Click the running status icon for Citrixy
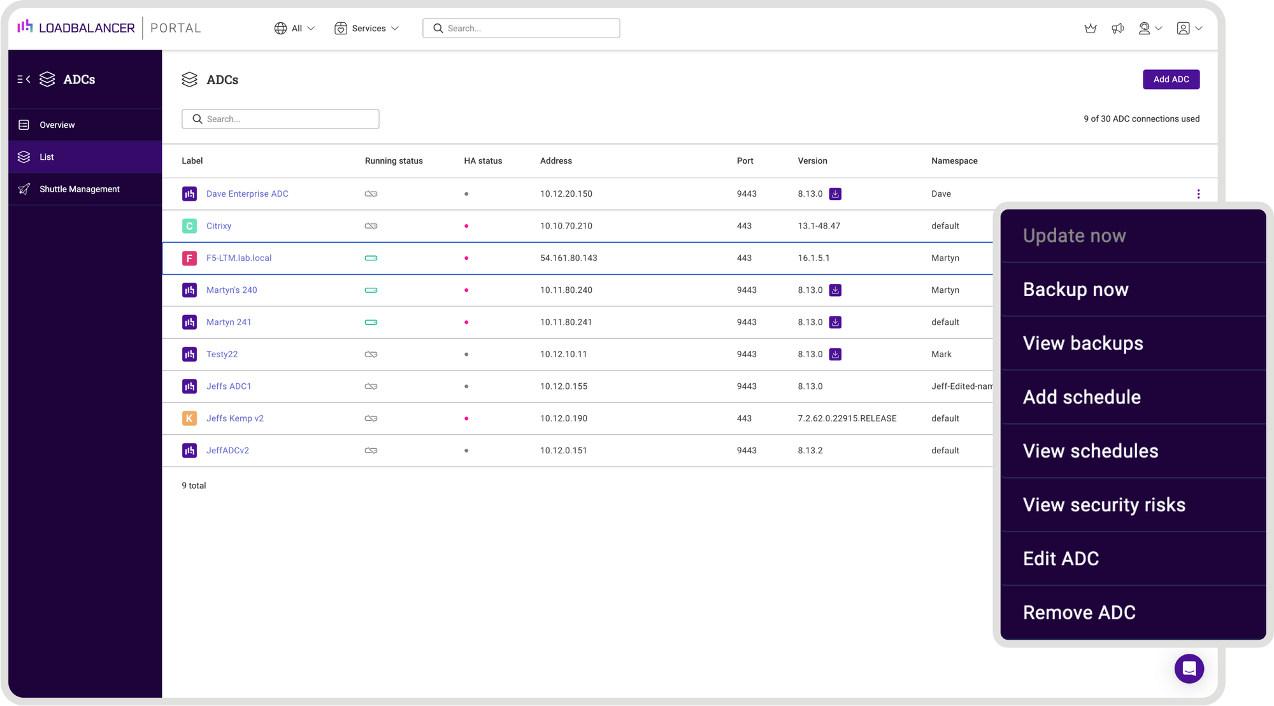Image resolution: width=1274 pixels, height=706 pixels. pos(371,226)
